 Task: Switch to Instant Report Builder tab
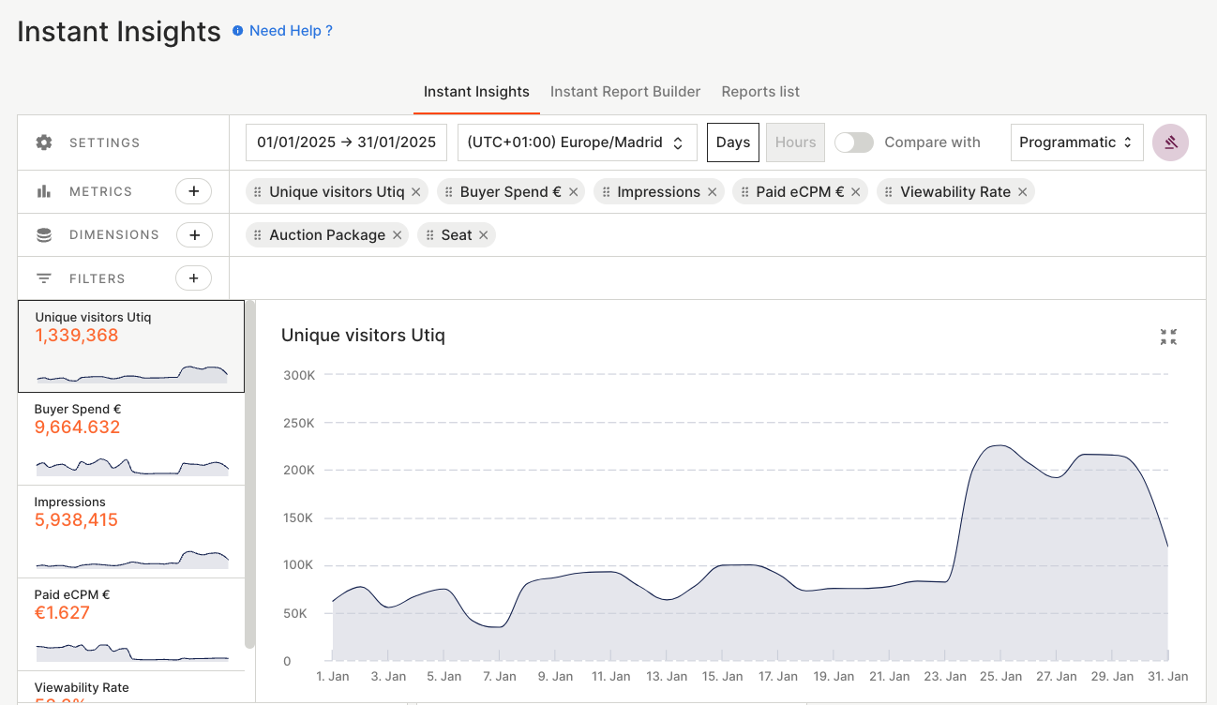pyautogui.click(x=625, y=92)
